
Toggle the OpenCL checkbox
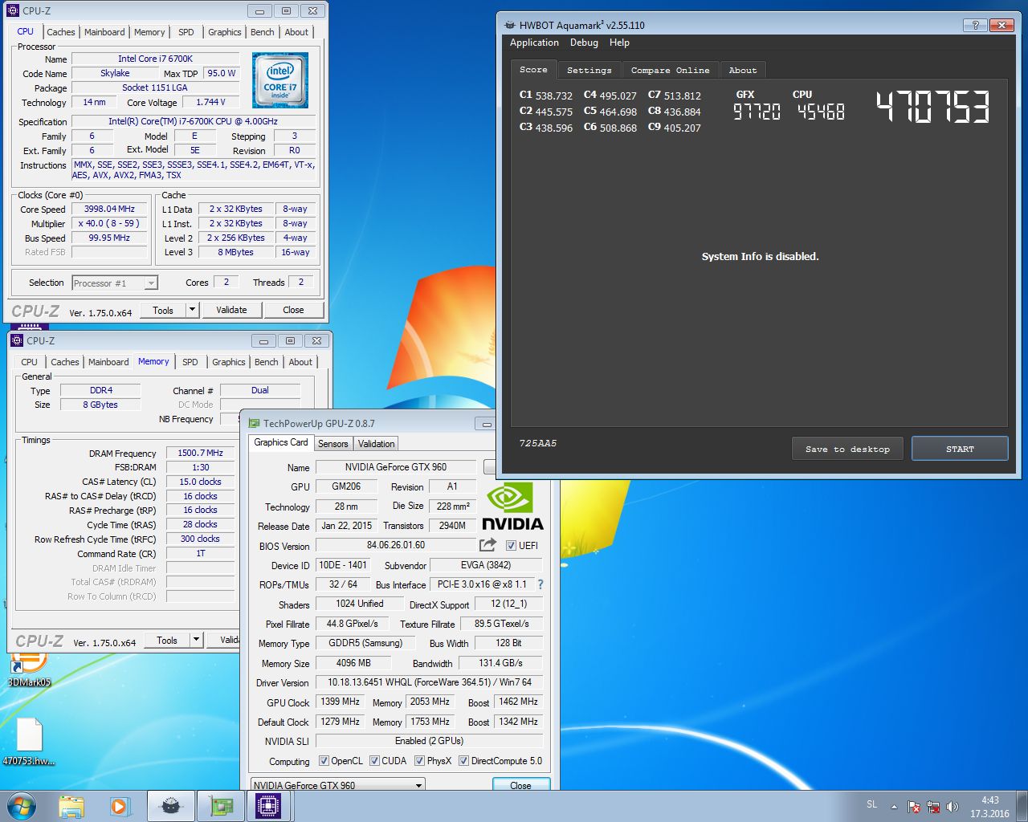click(x=324, y=761)
